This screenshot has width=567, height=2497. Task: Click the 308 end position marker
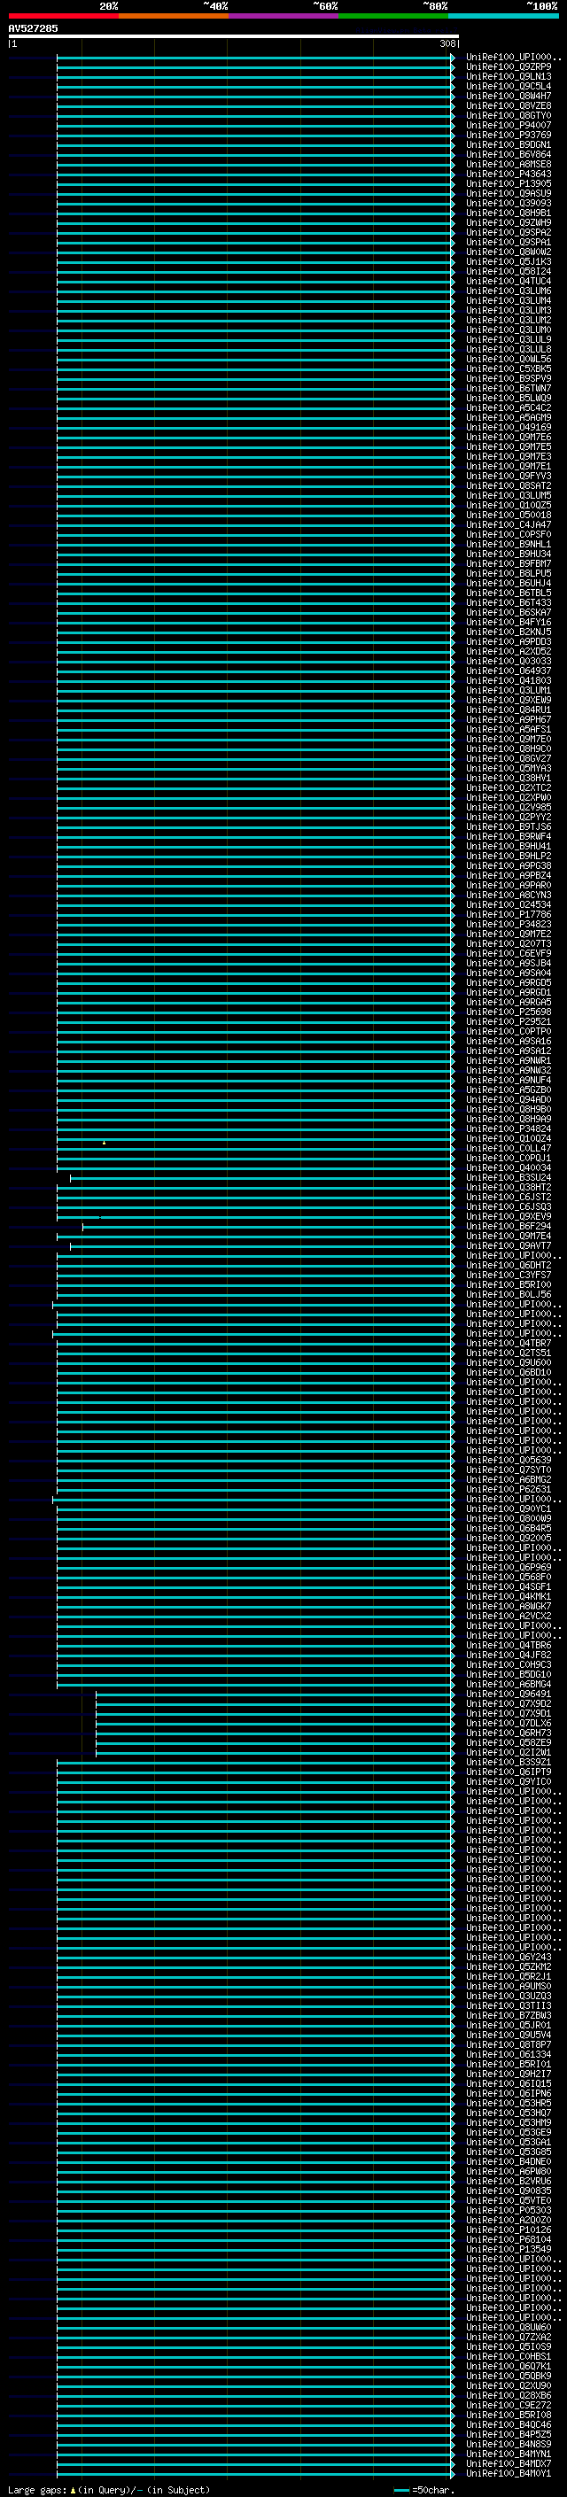(447, 43)
